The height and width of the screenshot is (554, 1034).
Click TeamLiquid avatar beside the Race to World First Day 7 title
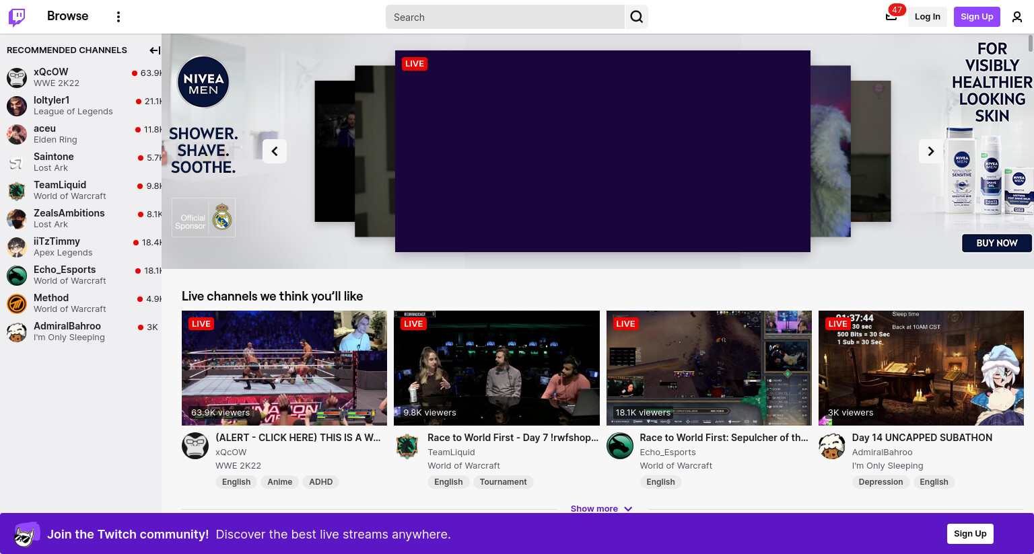[407, 446]
